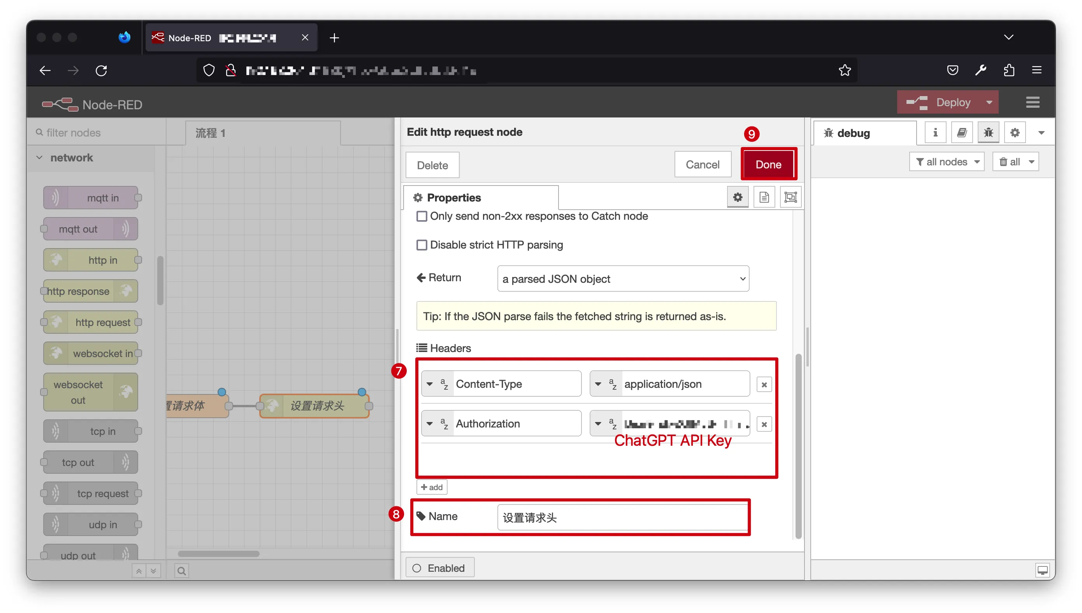The height and width of the screenshot is (613, 1082).
Task: Open node description document icon
Action: 764,197
